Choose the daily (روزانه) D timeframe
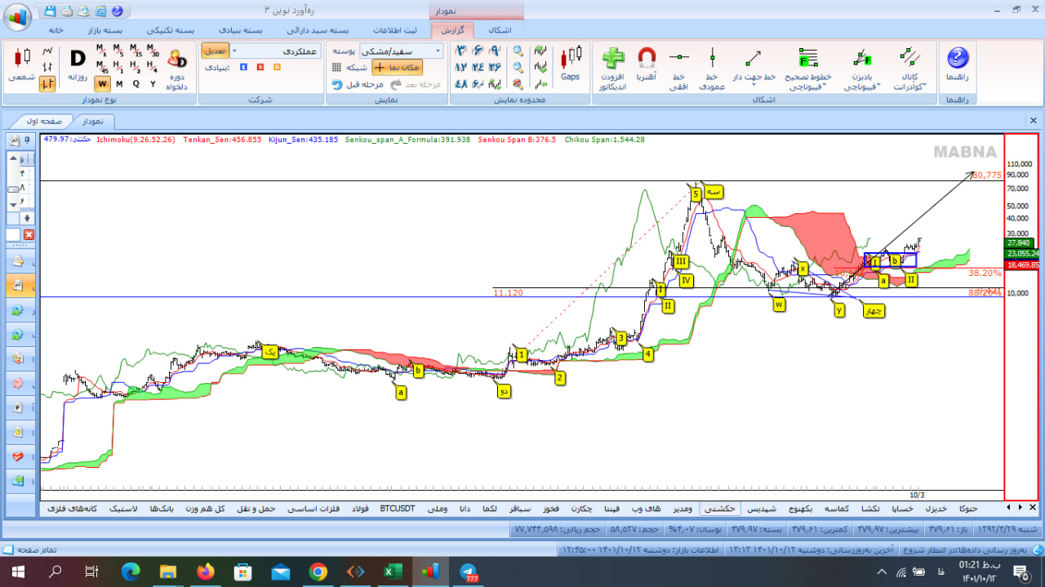The image size is (1045, 587). [78, 64]
